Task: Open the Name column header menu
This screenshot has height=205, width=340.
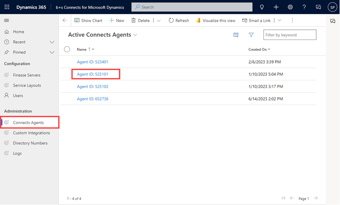Action: click(x=85, y=49)
